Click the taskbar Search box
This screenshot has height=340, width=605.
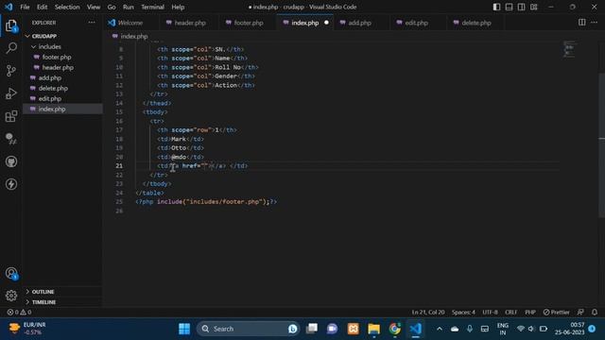248,329
